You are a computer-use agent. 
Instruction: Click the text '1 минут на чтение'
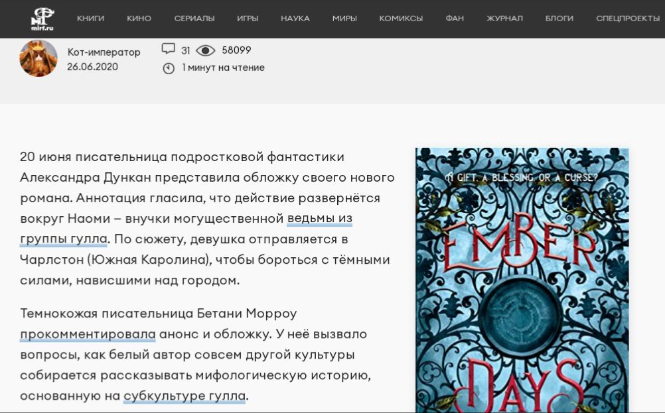[x=223, y=68]
